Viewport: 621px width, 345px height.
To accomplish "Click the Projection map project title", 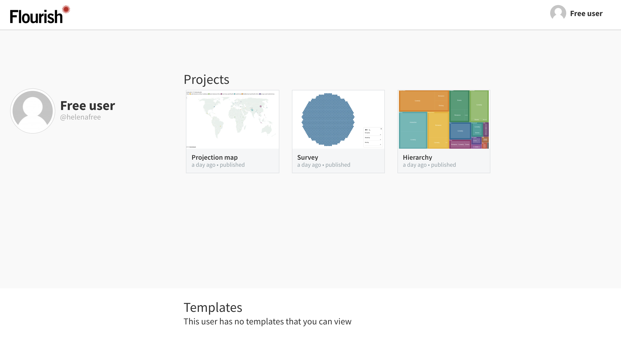I will point(215,157).
